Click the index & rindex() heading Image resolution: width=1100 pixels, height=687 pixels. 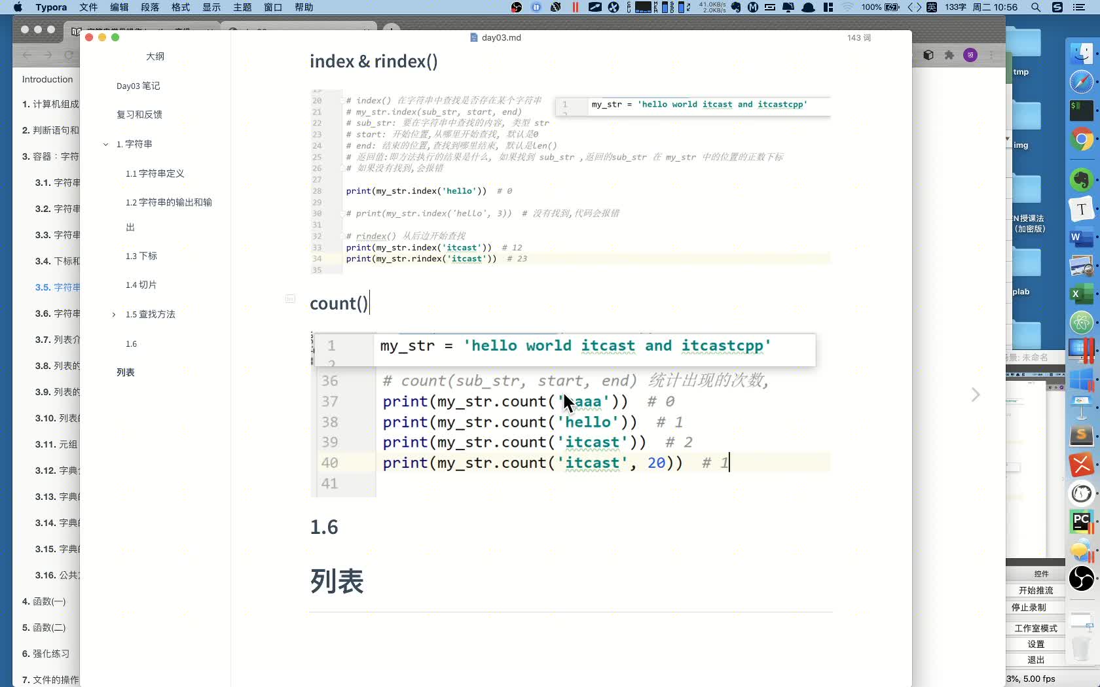click(x=373, y=62)
